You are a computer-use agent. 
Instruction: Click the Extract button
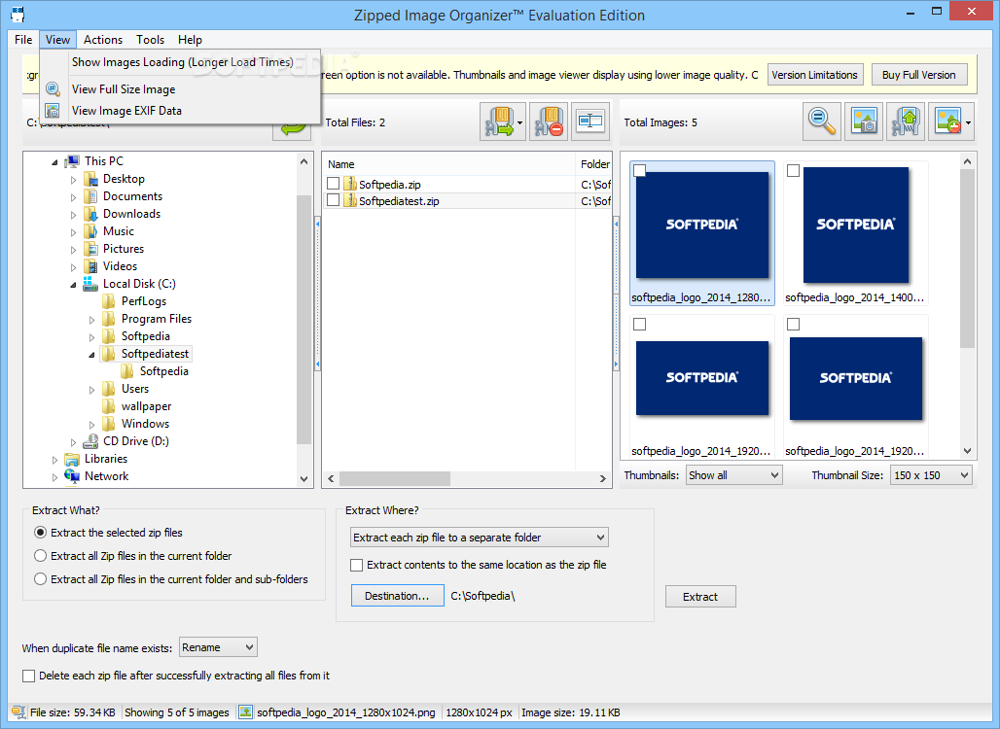click(x=700, y=597)
